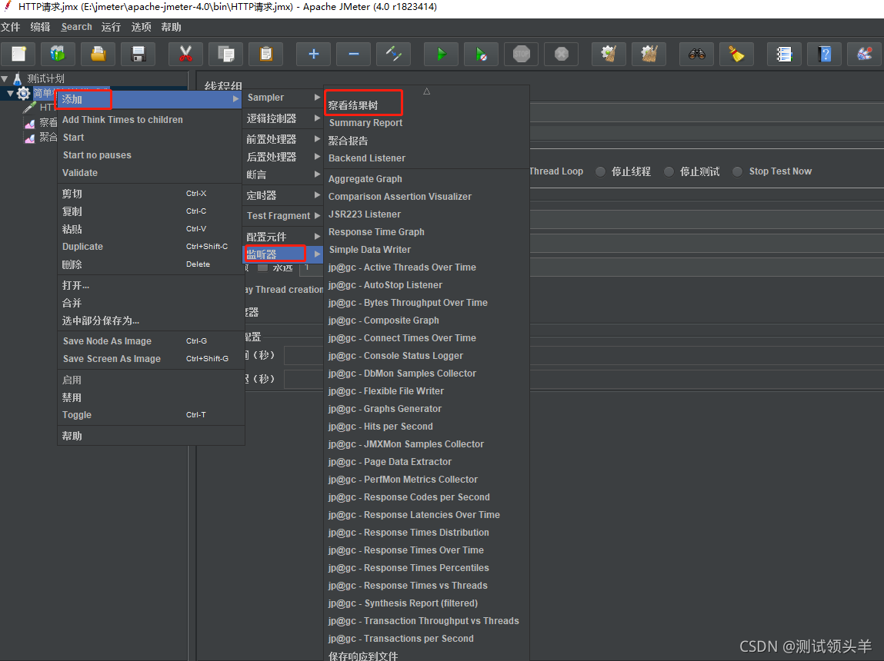Click the Toggle enable/disable toolbar icon

tap(393, 54)
